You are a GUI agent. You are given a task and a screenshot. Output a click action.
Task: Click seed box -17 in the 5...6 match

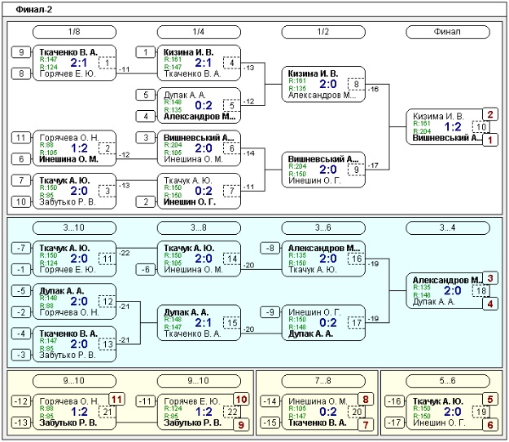click(x=394, y=422)
